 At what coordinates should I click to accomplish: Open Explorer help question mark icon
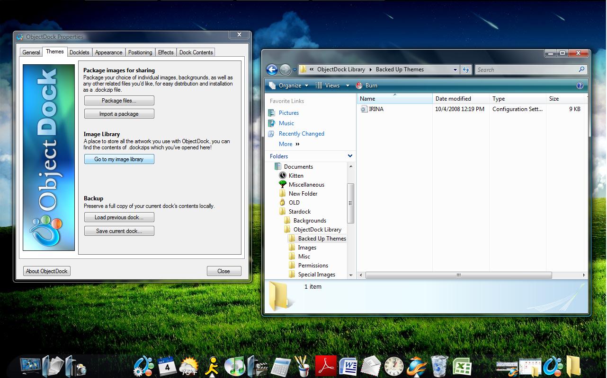(580, 86)
